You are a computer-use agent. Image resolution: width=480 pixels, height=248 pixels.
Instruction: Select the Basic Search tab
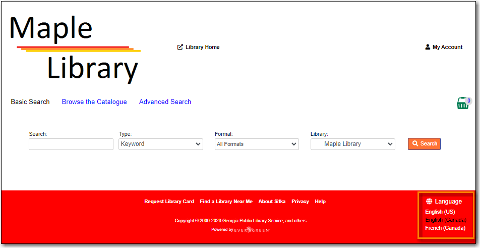click(30, 102)
